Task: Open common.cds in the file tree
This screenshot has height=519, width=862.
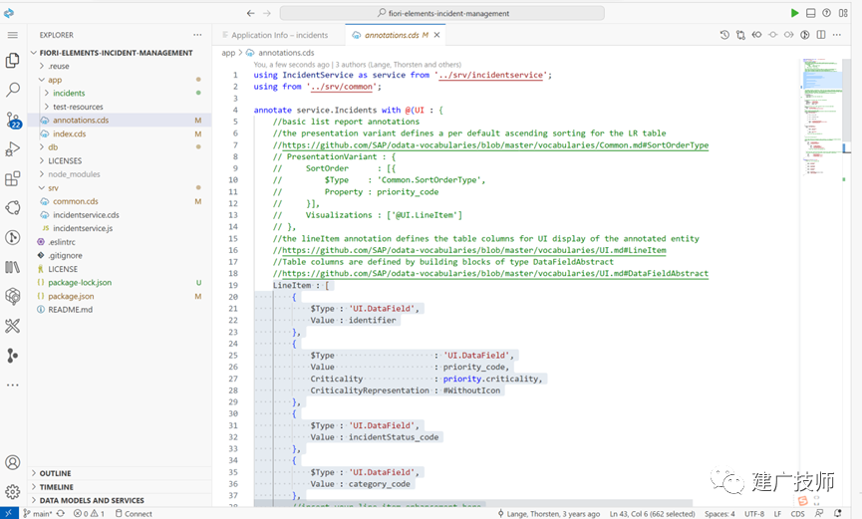Action: click(76, 201)
